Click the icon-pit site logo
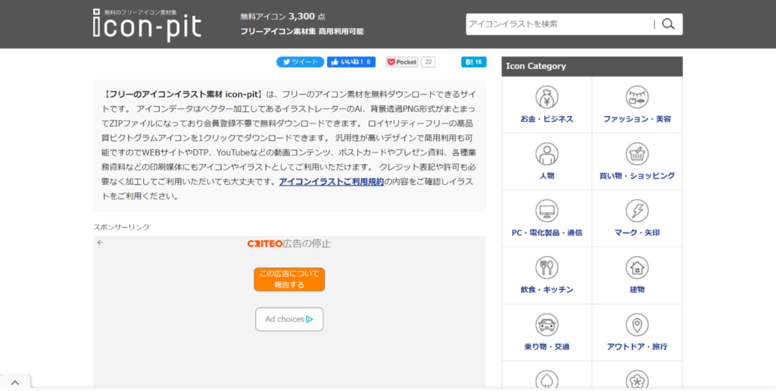This screenshot has width=776, height=391. coord(147,24)
